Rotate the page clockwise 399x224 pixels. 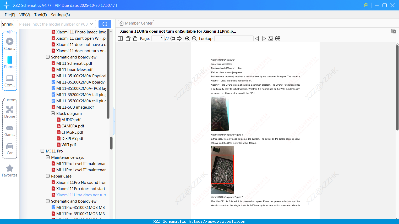pyautogui.click(x=135, y=39)
